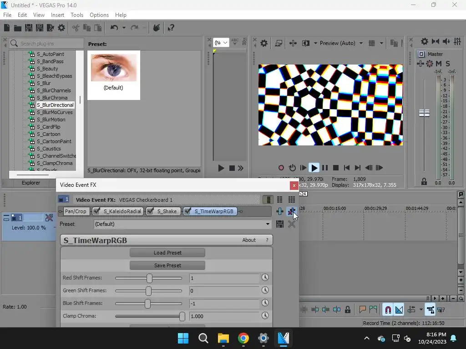Click Remove Selected Plug-In icon
Screen dimensions: 466x349
[x=291, y=211]
